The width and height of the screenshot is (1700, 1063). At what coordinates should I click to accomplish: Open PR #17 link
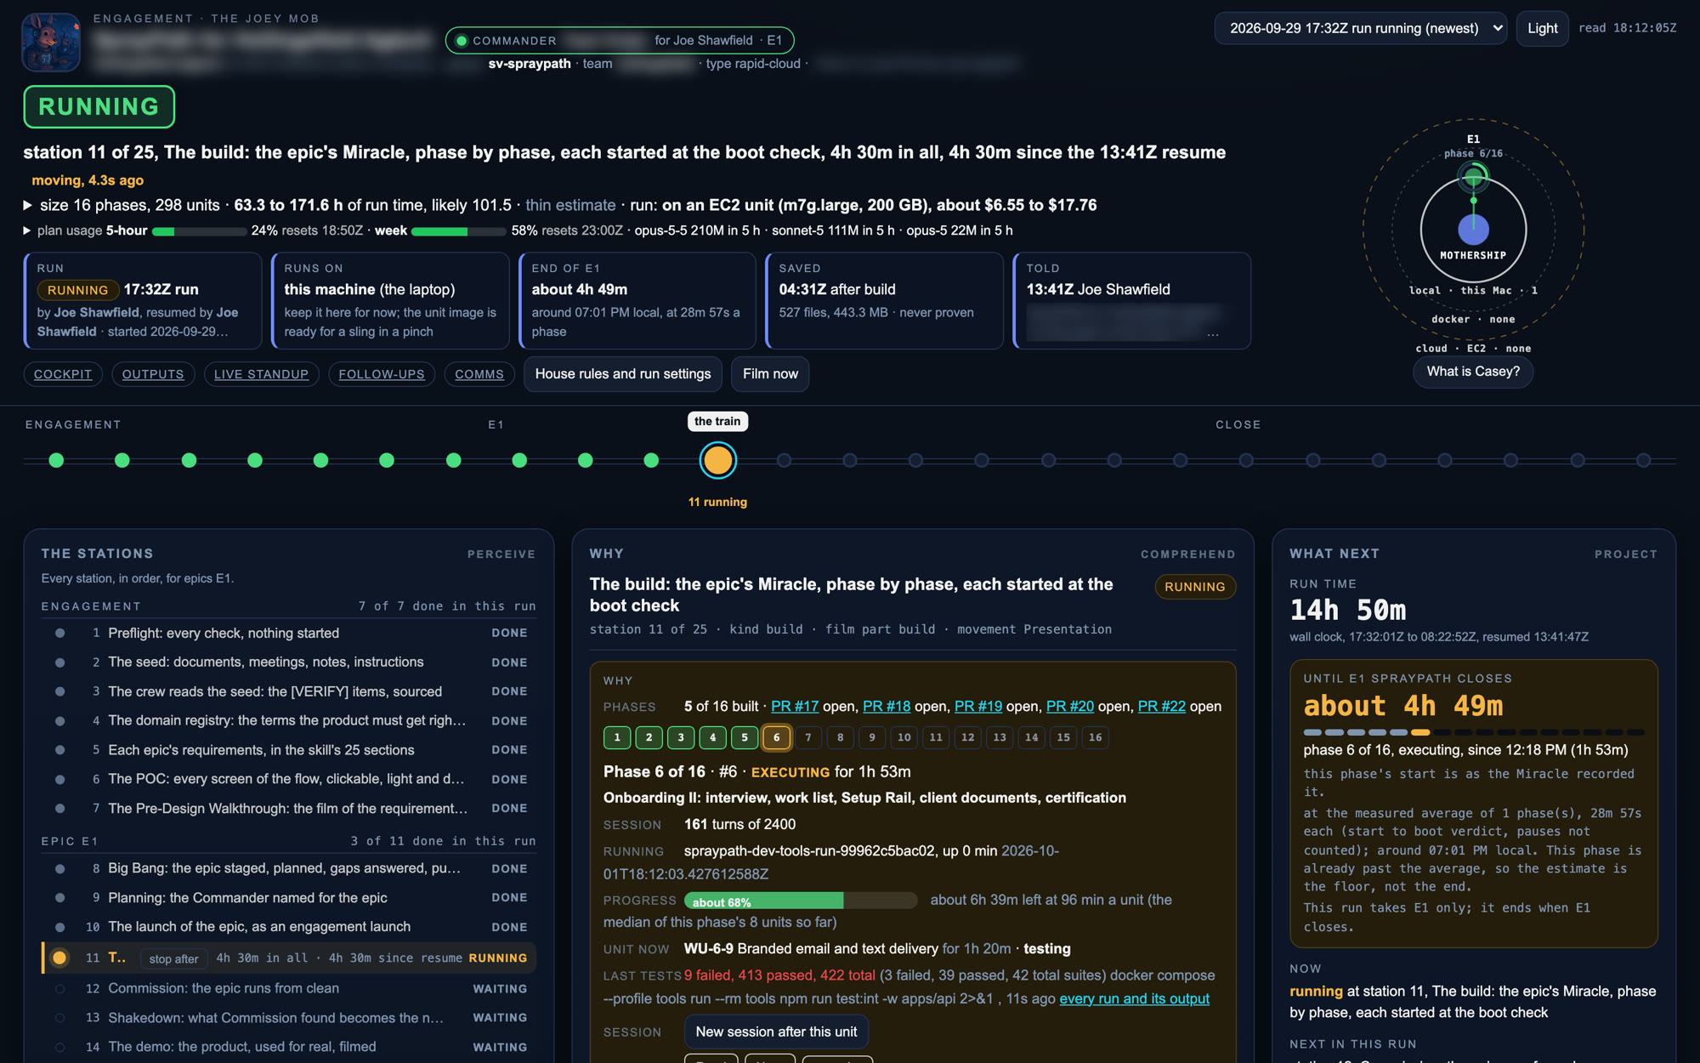[x=795, y=707]
